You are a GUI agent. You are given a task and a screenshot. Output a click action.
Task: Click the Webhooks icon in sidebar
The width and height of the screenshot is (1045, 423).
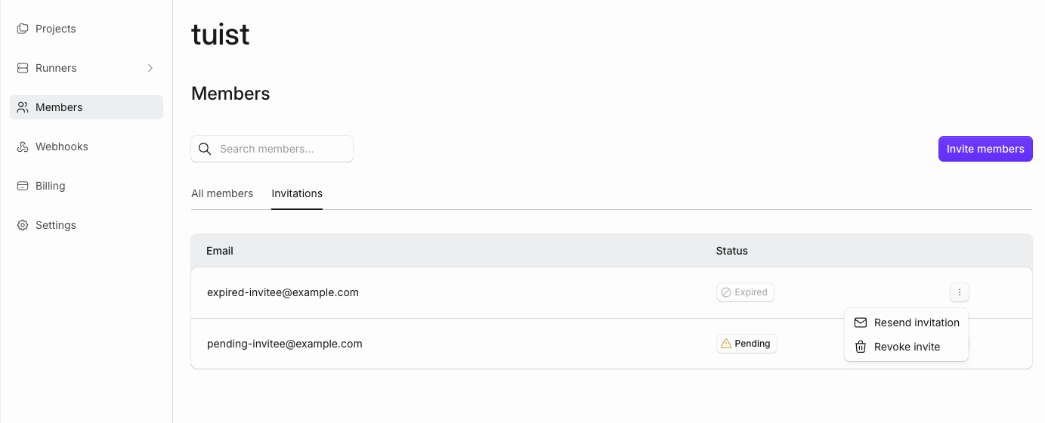pos(23,147)
